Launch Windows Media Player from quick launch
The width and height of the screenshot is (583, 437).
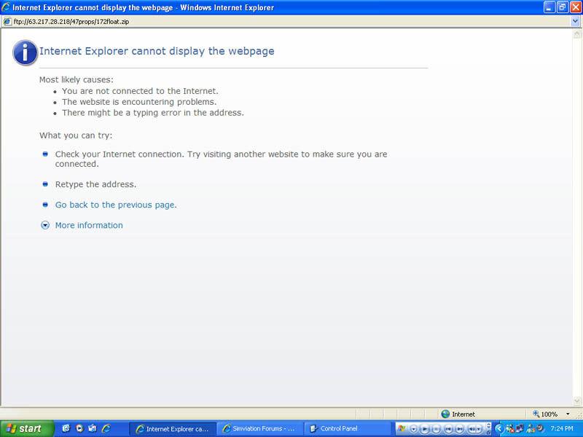(x=79, y=428)
